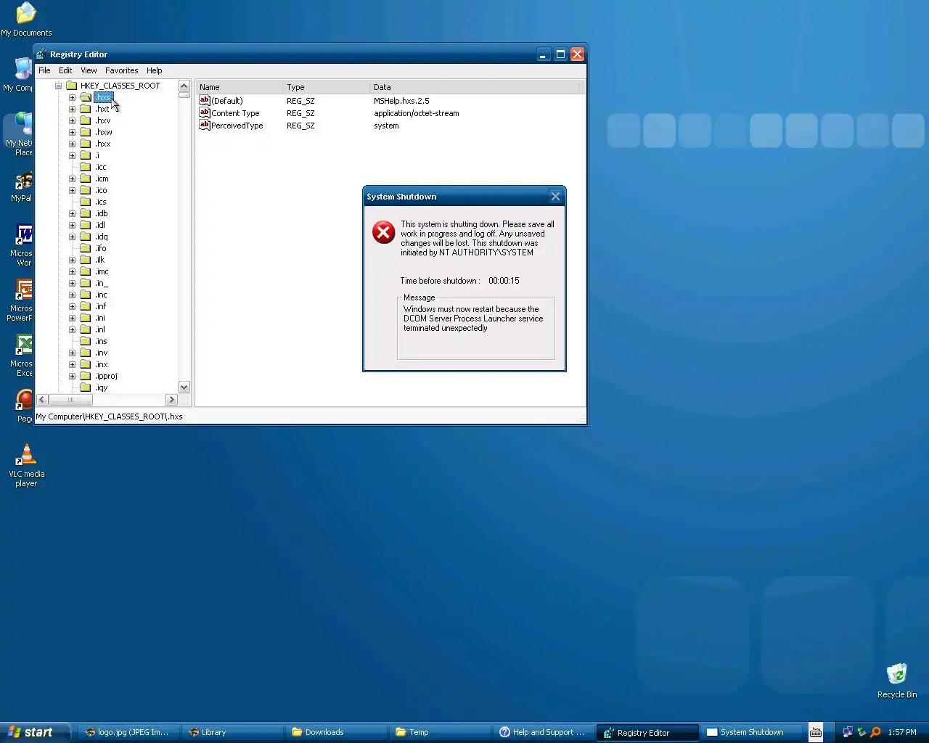This screenshot has width=929, height=743.
Task: Open My Documents desktop icon
Action: 26,20
